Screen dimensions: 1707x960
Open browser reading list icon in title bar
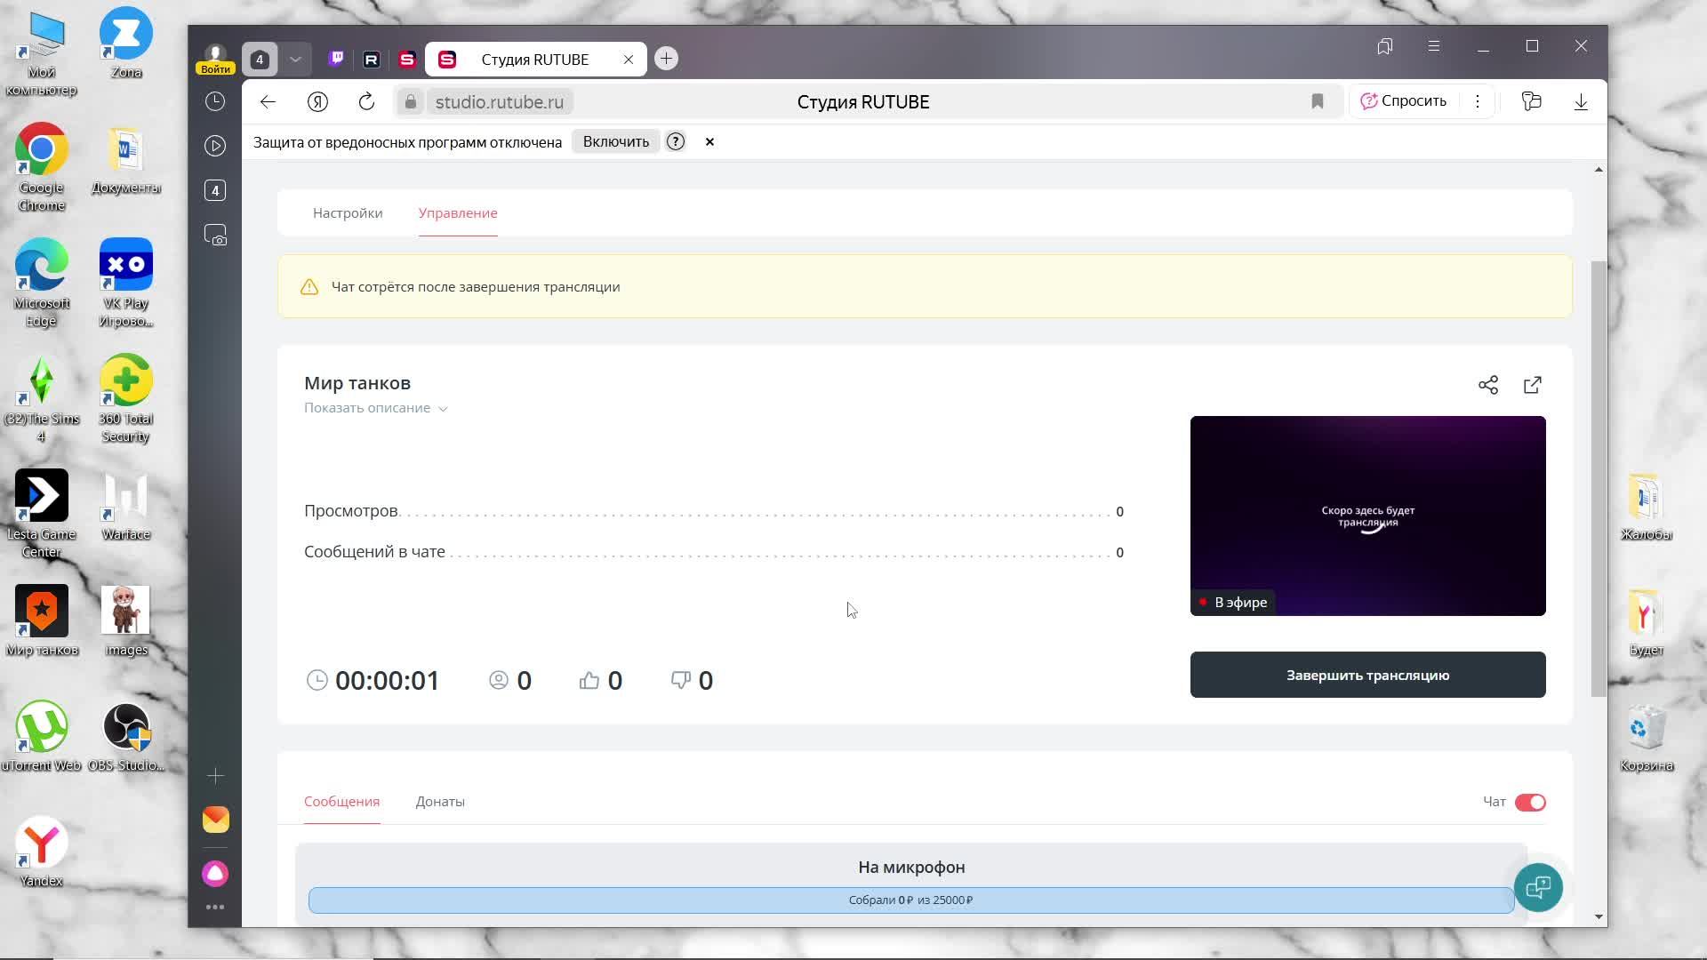click(x=1385, y=46)
